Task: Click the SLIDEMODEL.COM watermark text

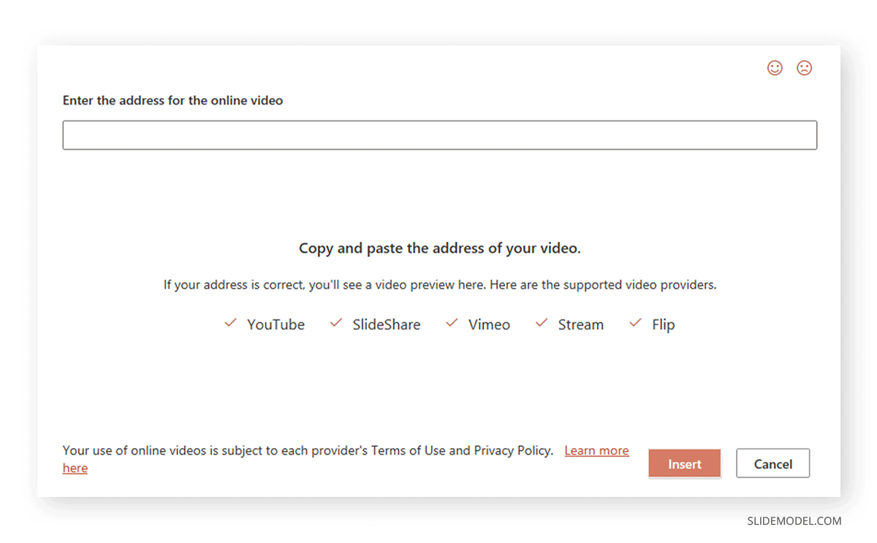Action: tap(794, 521)
